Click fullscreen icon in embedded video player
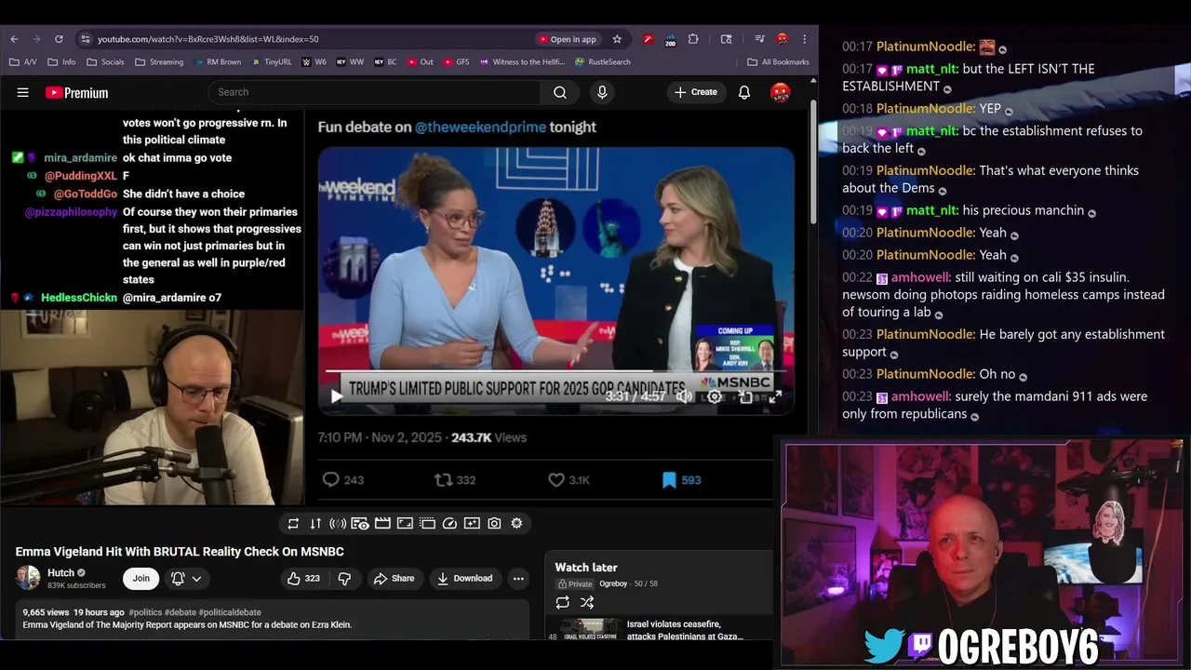 (x=774, y=396)
